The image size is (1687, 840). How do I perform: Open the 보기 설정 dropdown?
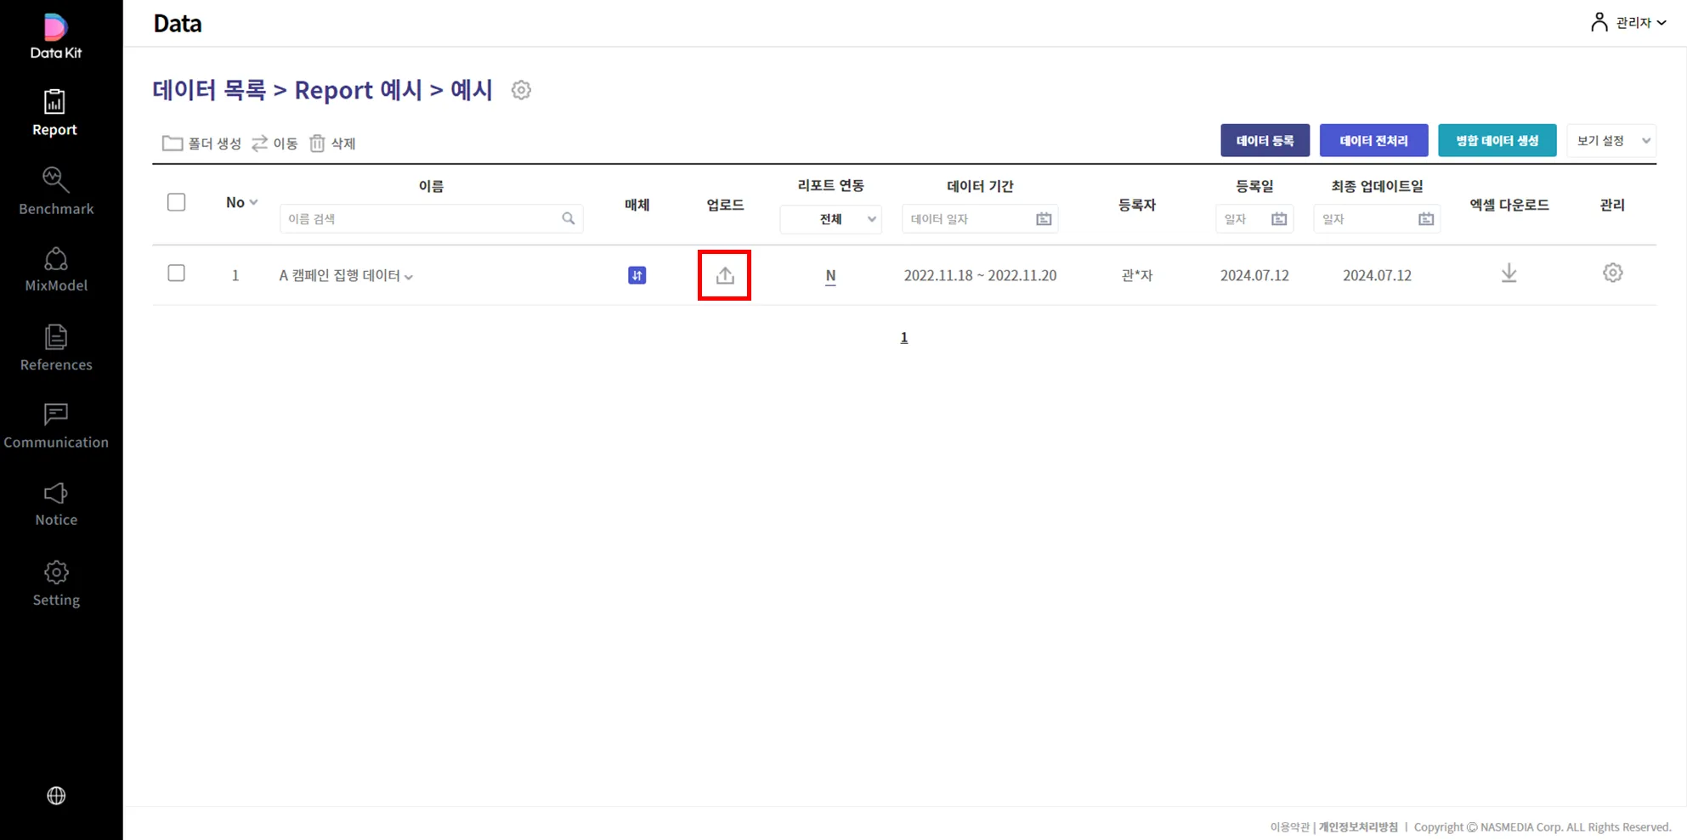pyautogui.click(x=1612, y=141)
